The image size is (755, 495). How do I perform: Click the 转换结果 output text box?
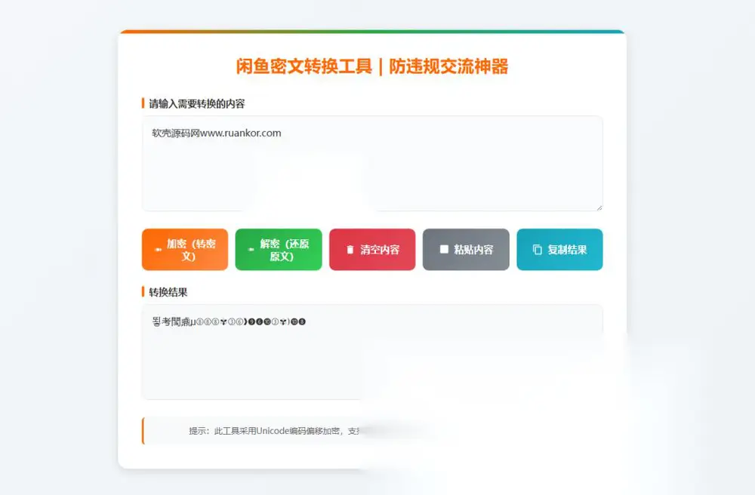click(372, 352)
